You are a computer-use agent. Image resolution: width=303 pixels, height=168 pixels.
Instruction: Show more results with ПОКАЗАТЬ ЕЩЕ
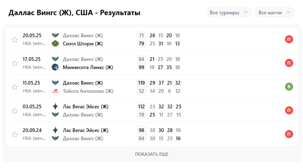pos(151,154)
